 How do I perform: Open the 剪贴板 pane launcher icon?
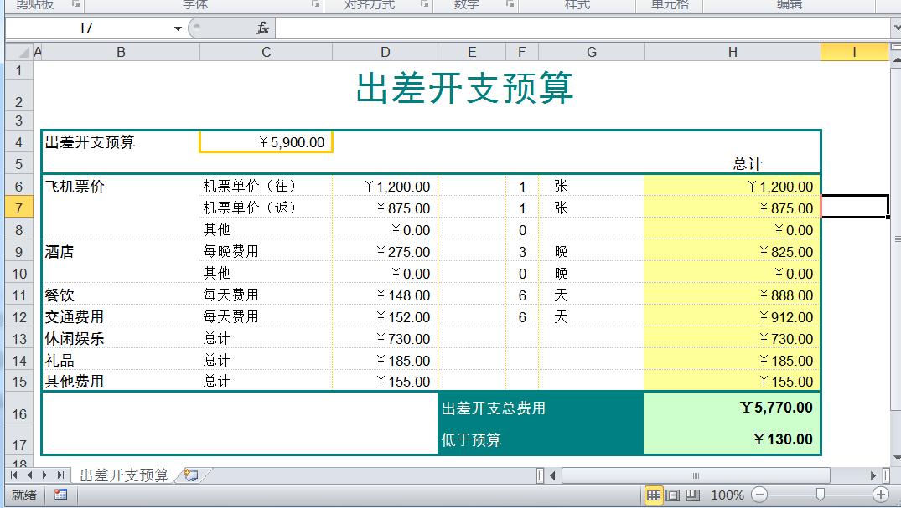point(75,5)
